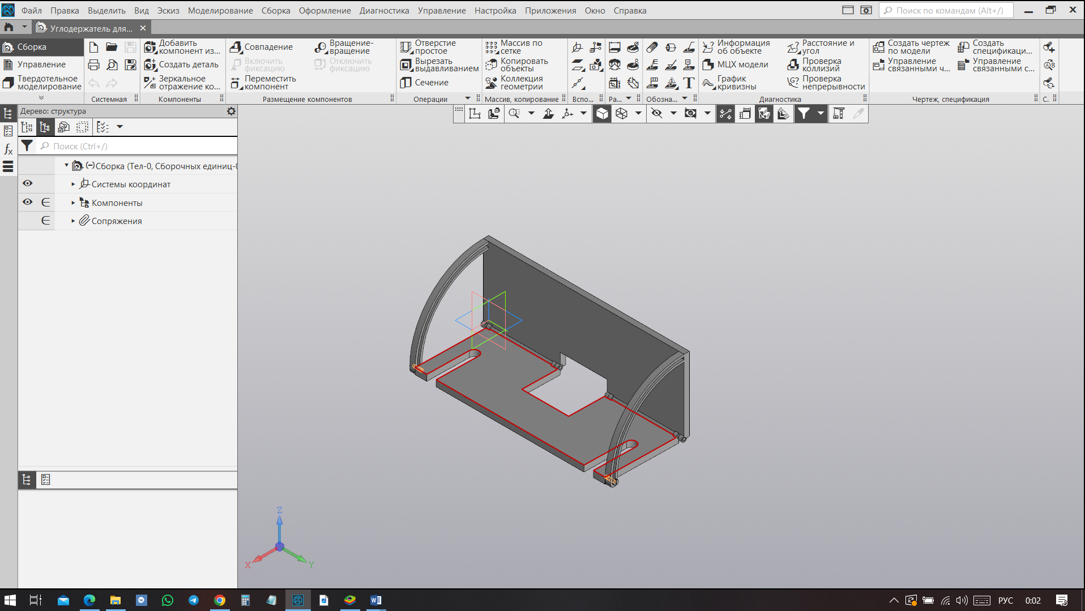This screenshot has width=1085, height=611.
Task: Hide the Components node with eye icon
Action: pos(27,202)
